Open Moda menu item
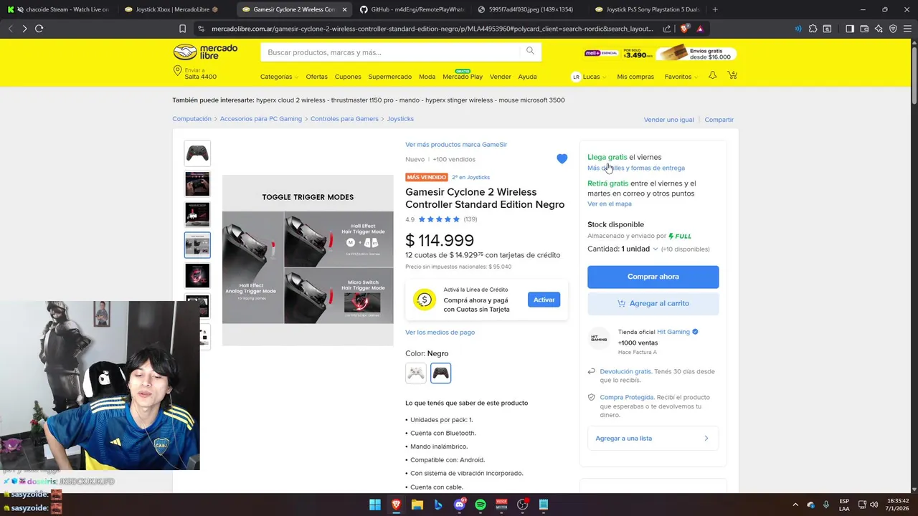 point(427,77)
